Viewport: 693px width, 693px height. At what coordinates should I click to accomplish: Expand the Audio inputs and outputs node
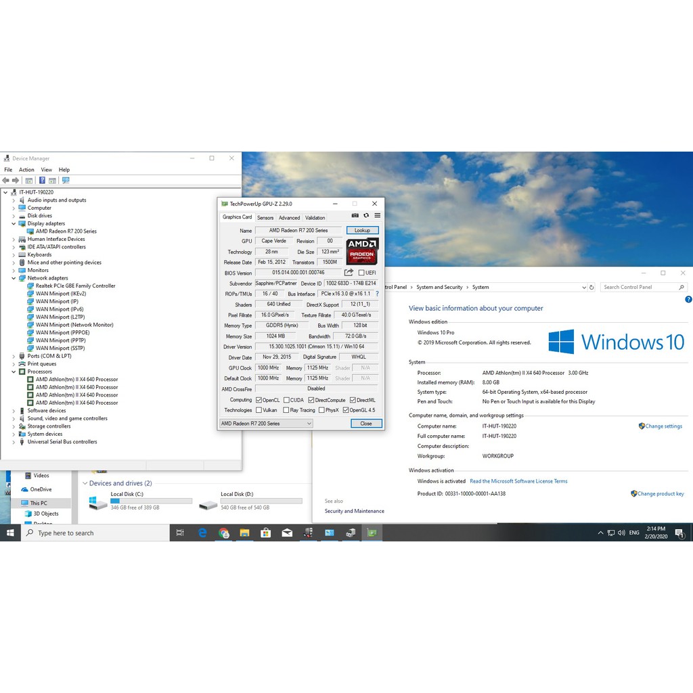click(14, 200)
